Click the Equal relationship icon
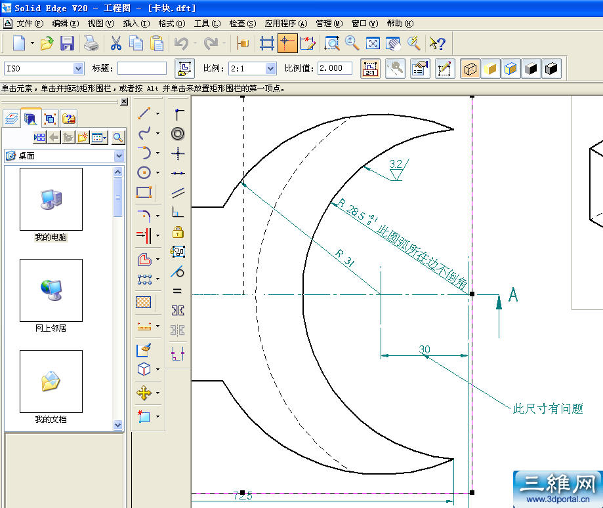 point(177,291)
